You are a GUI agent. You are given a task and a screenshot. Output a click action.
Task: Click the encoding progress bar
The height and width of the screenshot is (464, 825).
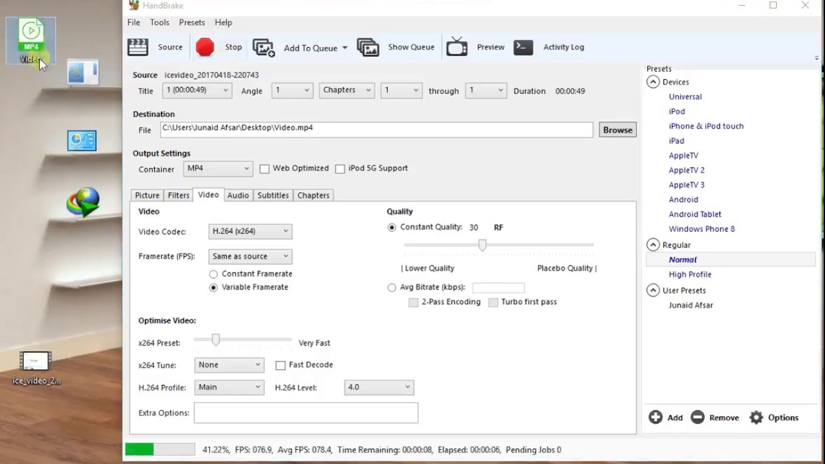click(x=160, y=449)
